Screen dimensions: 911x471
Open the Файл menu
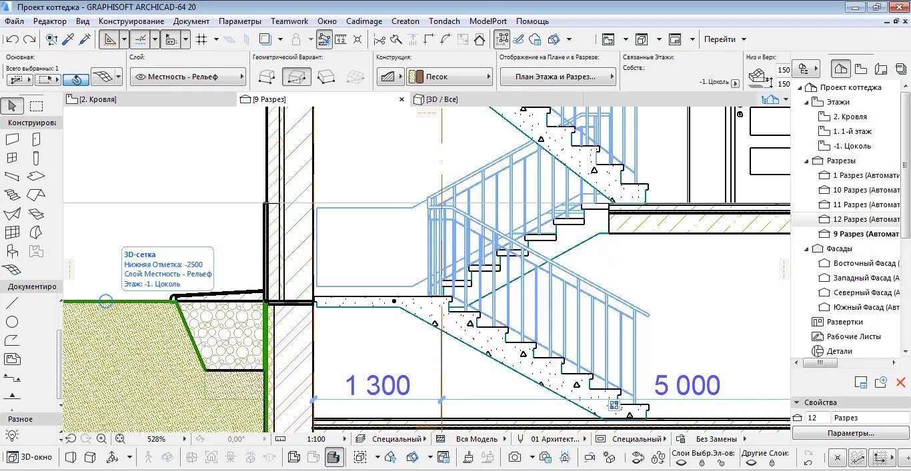click(x=14, y=21)
